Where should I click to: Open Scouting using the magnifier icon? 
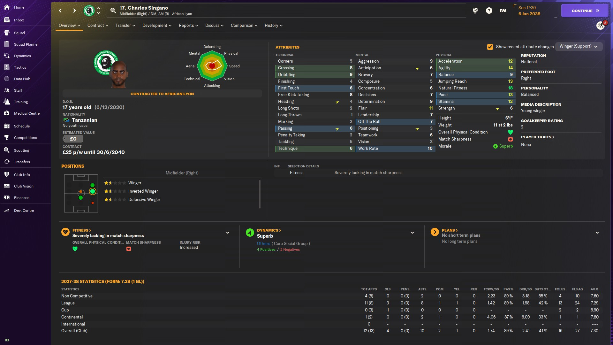(7, 150)
